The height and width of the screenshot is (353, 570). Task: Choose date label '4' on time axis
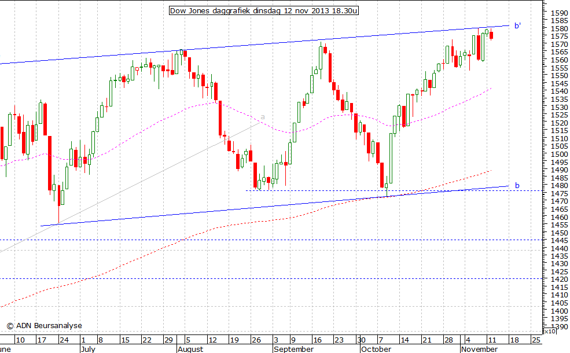click(x=468, y=340)
